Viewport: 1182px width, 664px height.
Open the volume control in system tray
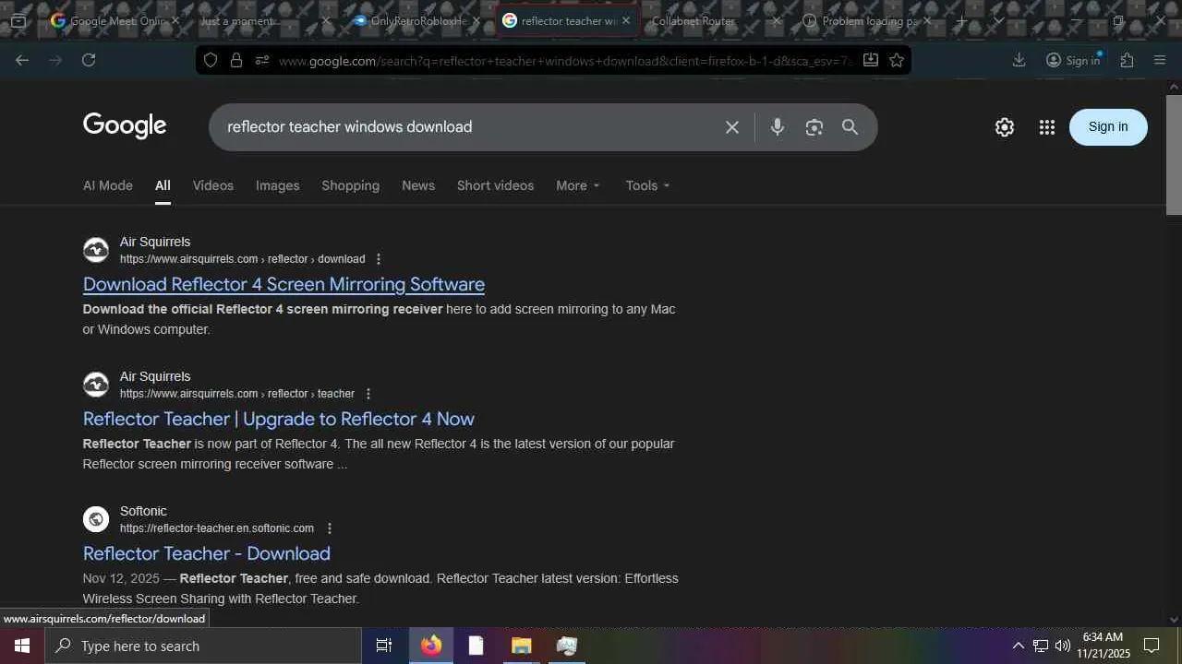point(1063,646)
